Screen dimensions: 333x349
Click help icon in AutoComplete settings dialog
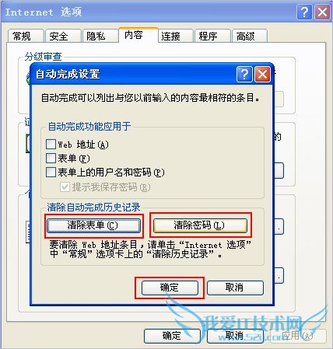coord(244,75)
